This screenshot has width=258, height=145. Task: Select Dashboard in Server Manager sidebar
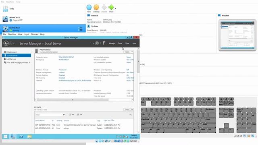pos(17,52)
